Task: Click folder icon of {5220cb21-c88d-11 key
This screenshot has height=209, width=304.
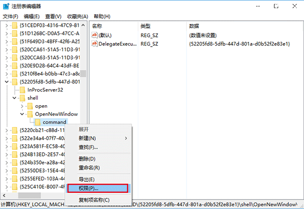Action: (x=15, y=131)
